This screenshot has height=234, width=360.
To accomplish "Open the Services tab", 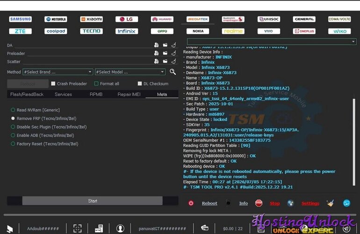I will (64, 94).
